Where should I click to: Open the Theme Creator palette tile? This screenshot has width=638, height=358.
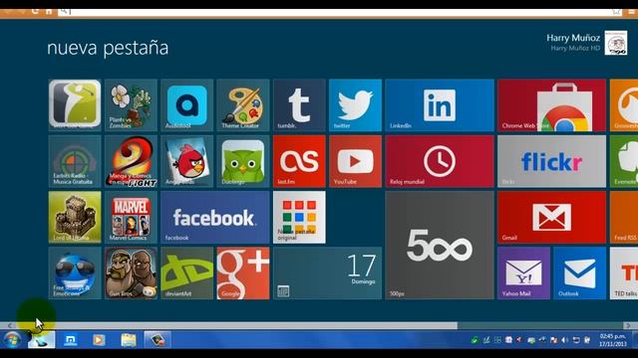[243, 105]
